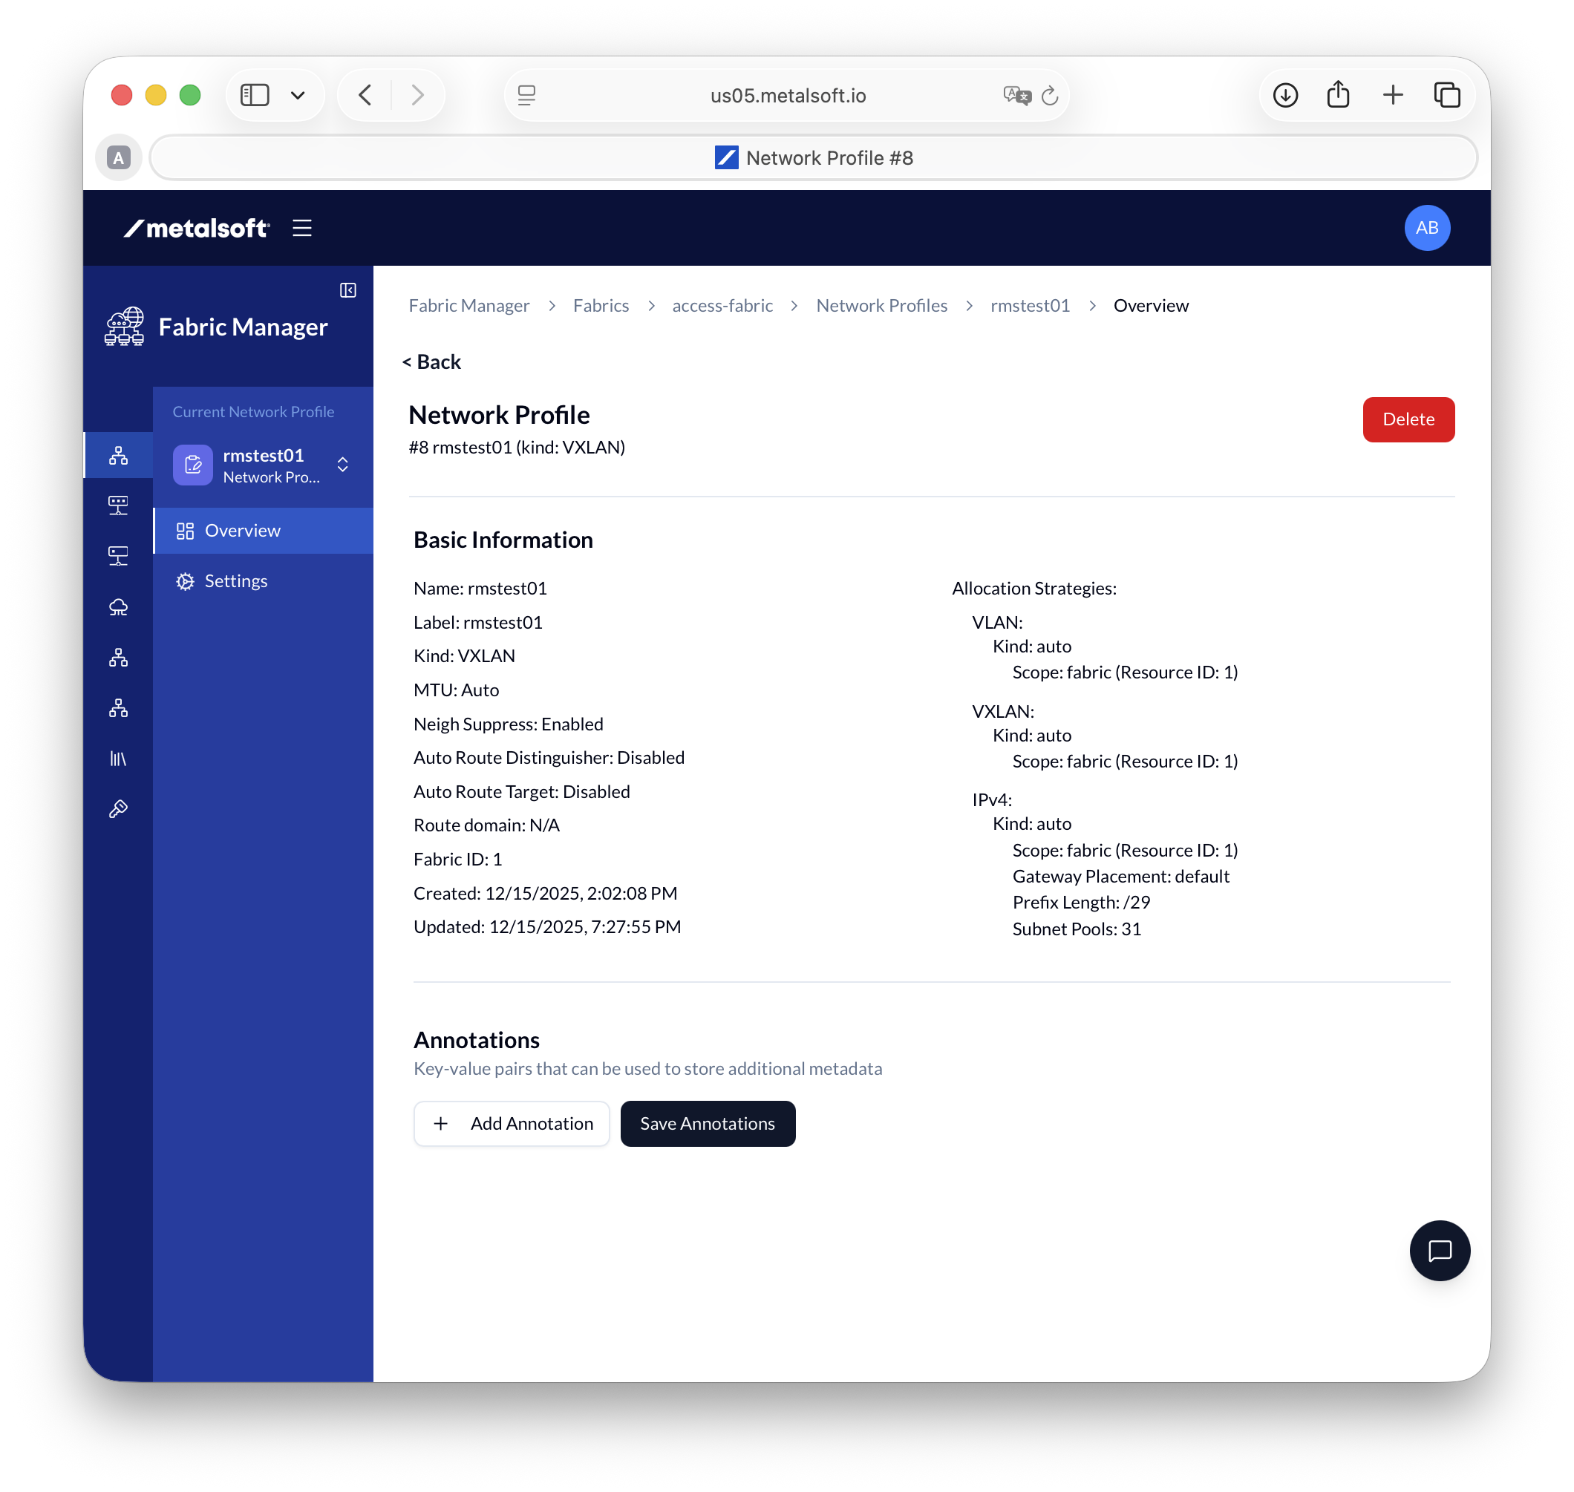
Task: Click the metalsoft logo
Action: click(197, 229)
